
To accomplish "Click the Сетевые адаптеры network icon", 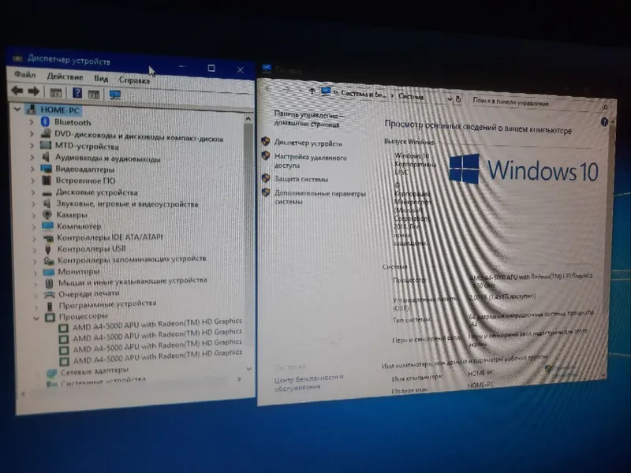I will [x=51, y=373].
